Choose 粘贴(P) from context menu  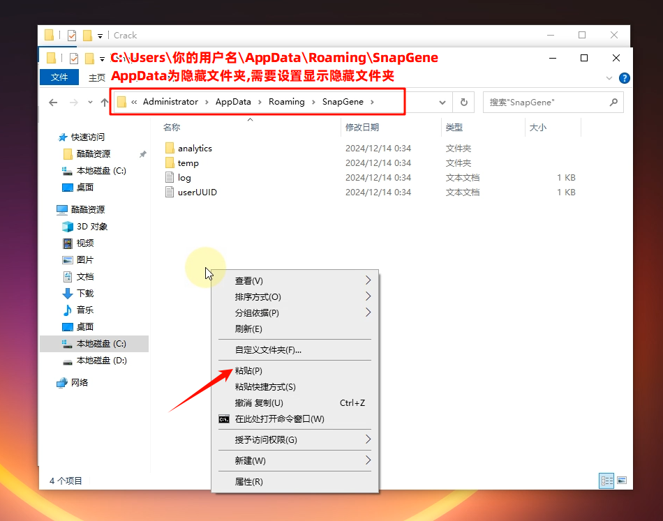click(x=248, y=370)
